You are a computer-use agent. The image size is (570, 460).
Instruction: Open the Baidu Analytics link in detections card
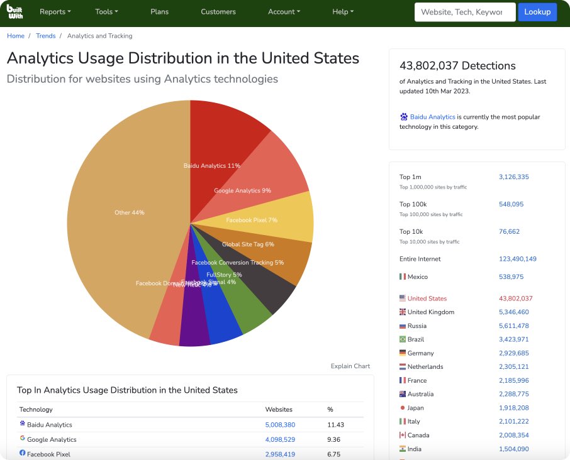[433, 117]
